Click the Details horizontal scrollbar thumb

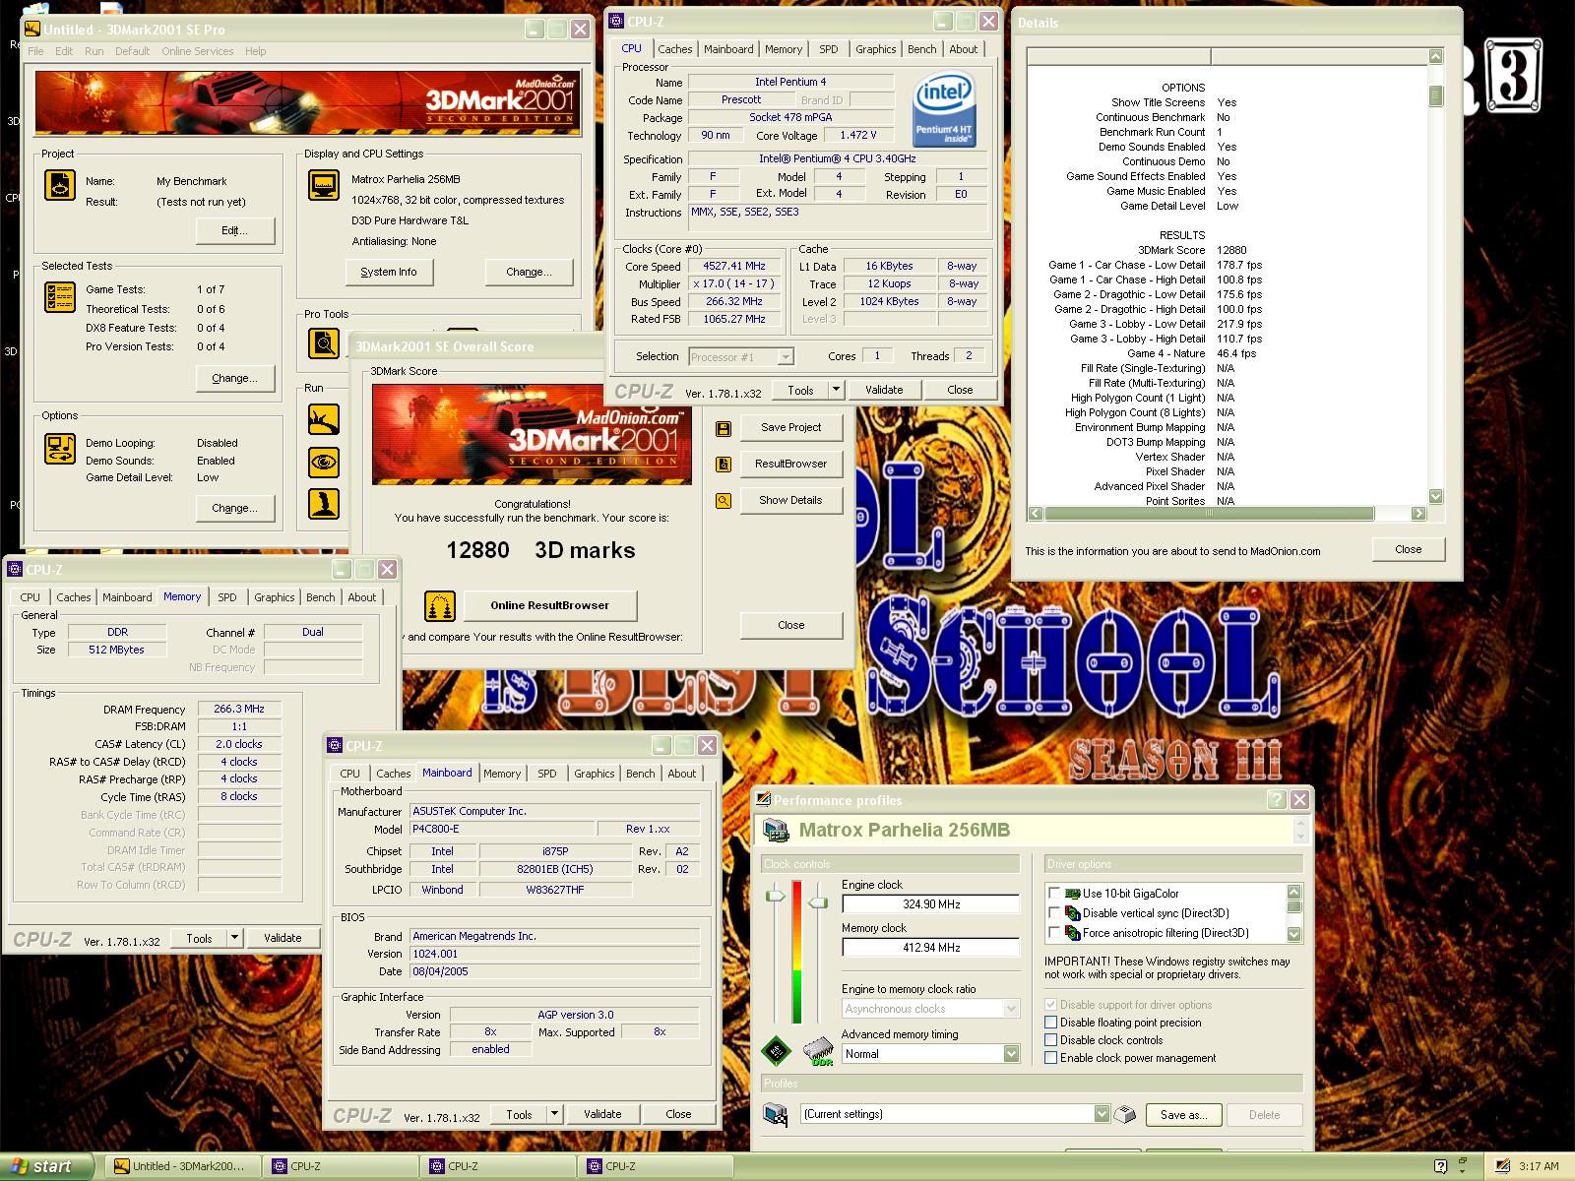point(1210,513)
